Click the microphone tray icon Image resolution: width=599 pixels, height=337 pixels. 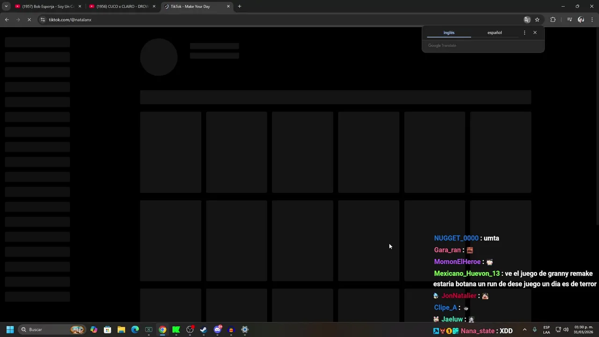(535, 330)
